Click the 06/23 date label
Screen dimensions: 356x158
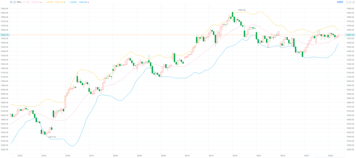283,156
